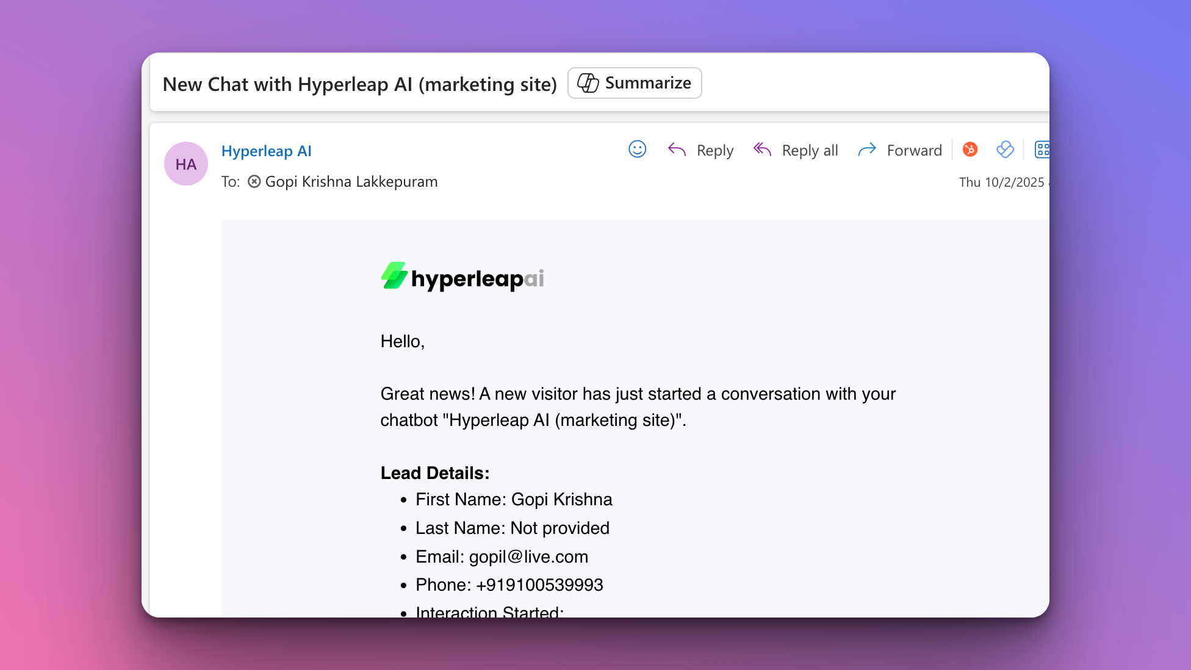Click the status icon beside recipient name
1191x670 pixels.
coord(254,182)
